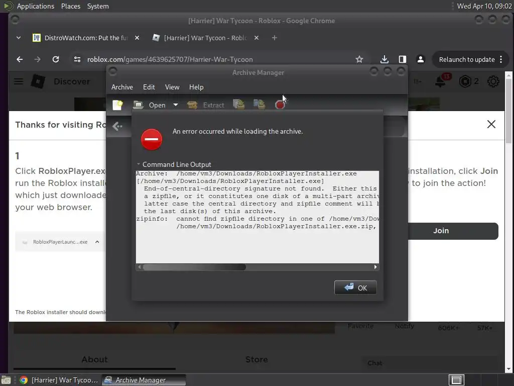Image resolution: width=514 pixels, height=386 pixels.
Task: Click the roblox.com address bar
Action: tap(170, 59)
